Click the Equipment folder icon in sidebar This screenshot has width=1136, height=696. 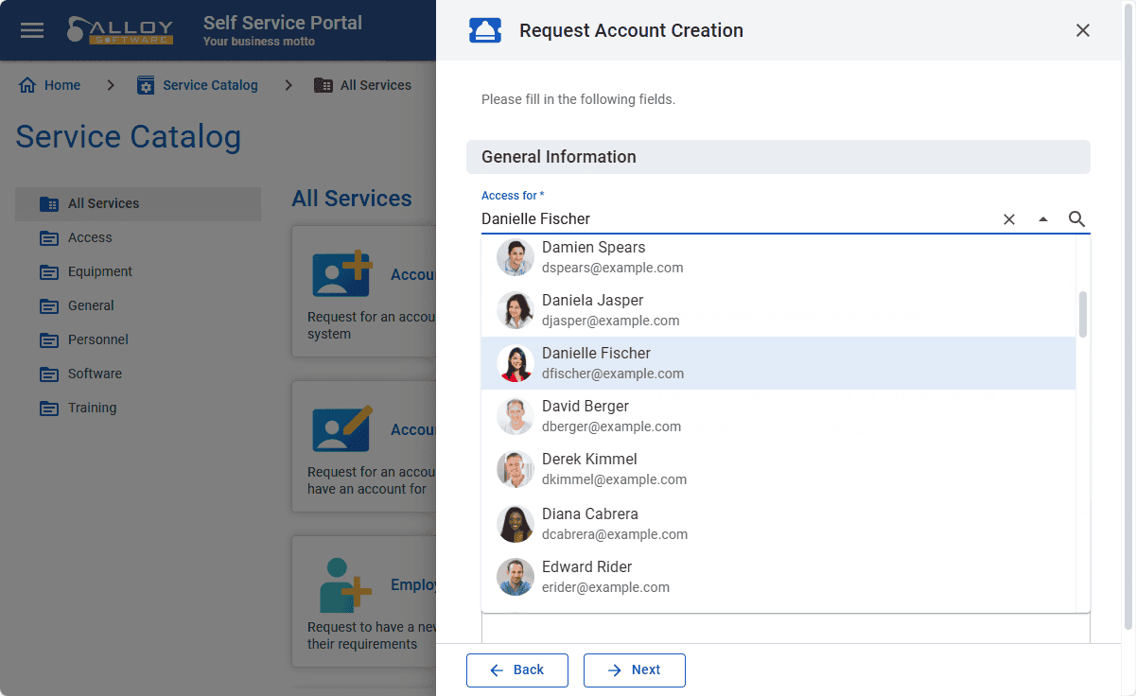click(x=49, y=272)
